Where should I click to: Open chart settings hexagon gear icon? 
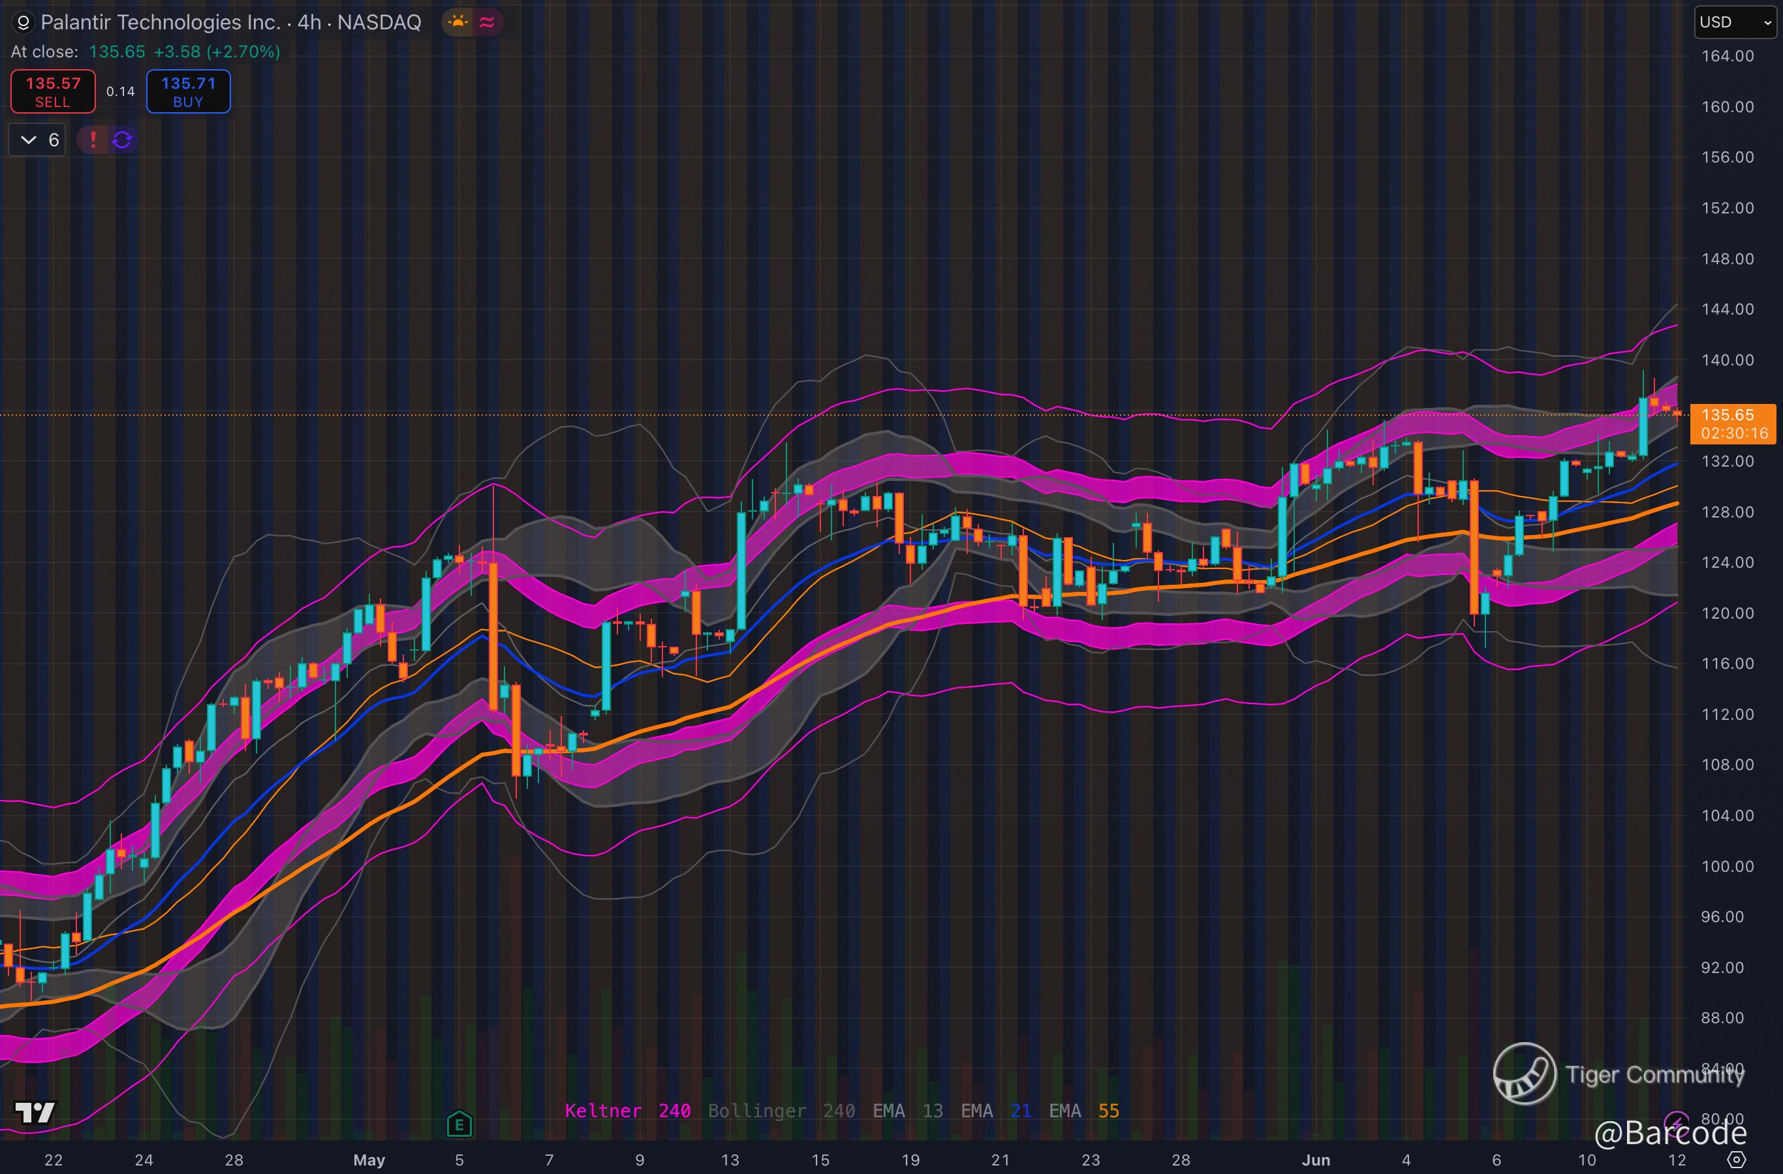[1737, 1160]
